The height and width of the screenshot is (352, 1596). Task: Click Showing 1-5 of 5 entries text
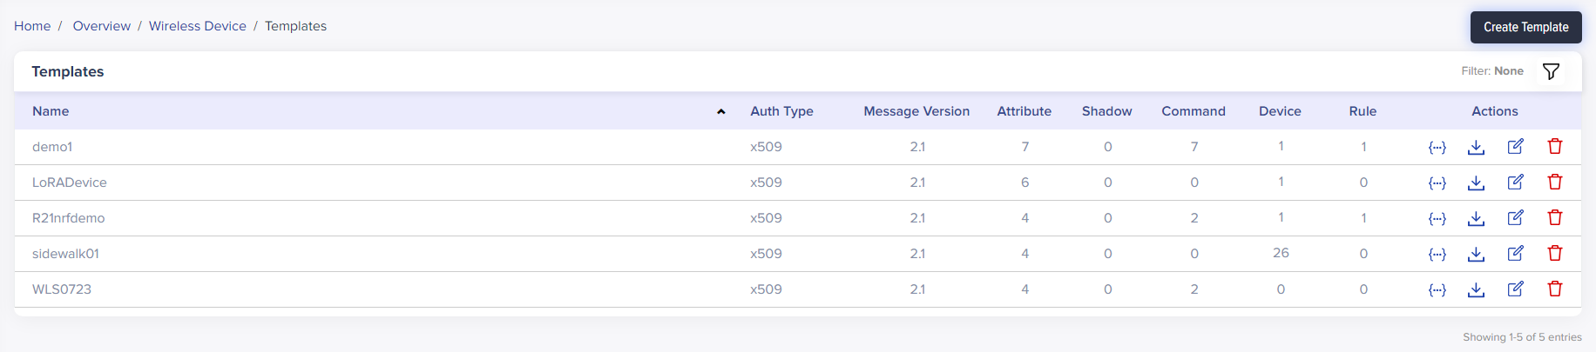1522,337
